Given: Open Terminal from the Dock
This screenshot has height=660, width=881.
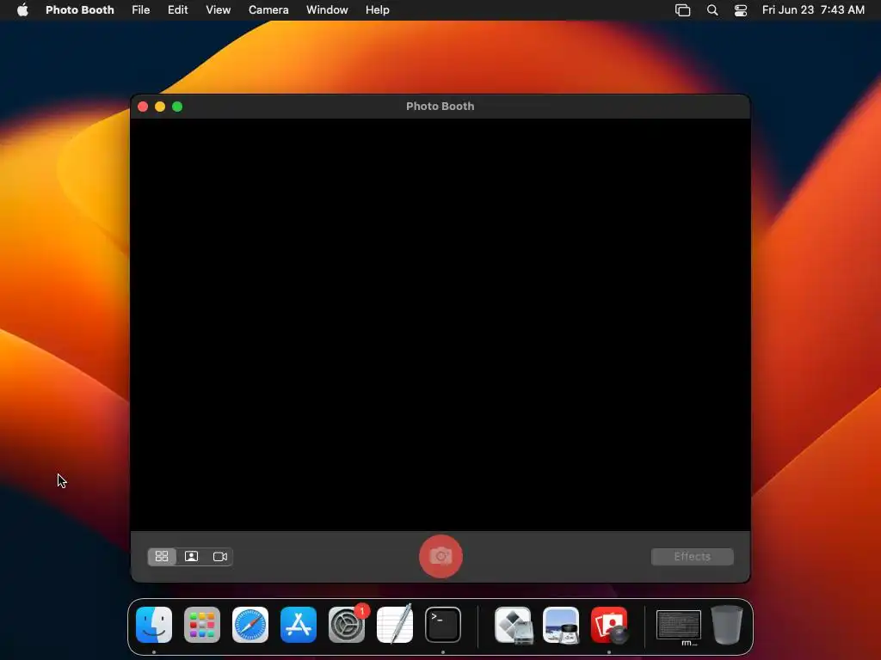Looking at the screenshot, I should pyautogui.click(x=443, y=625).
